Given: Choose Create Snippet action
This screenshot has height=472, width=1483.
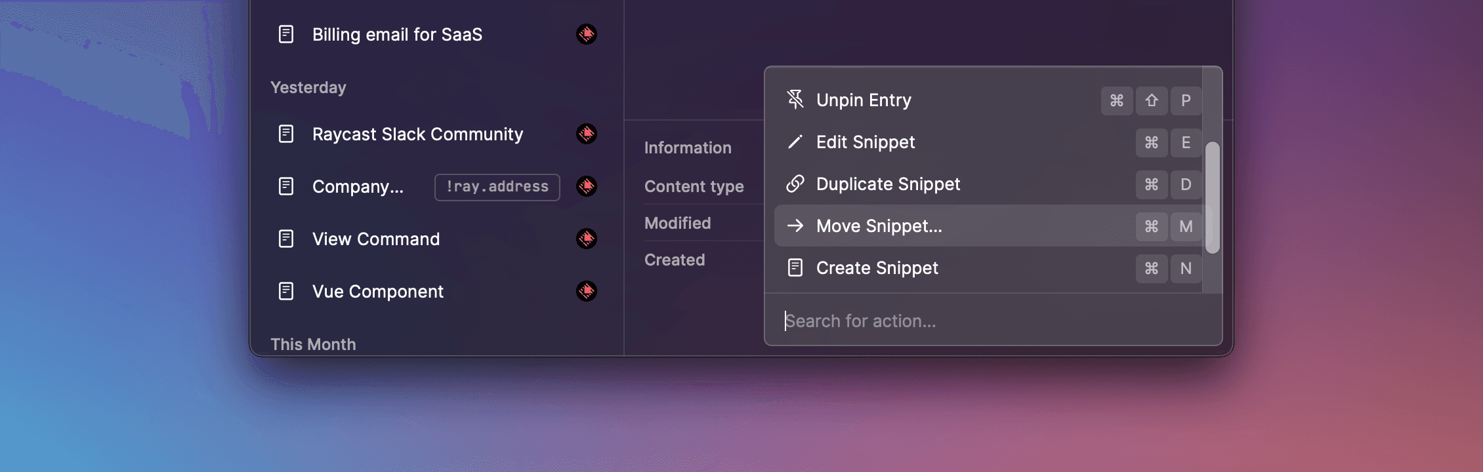Looking at the screenshot, I should coord(988,267).
